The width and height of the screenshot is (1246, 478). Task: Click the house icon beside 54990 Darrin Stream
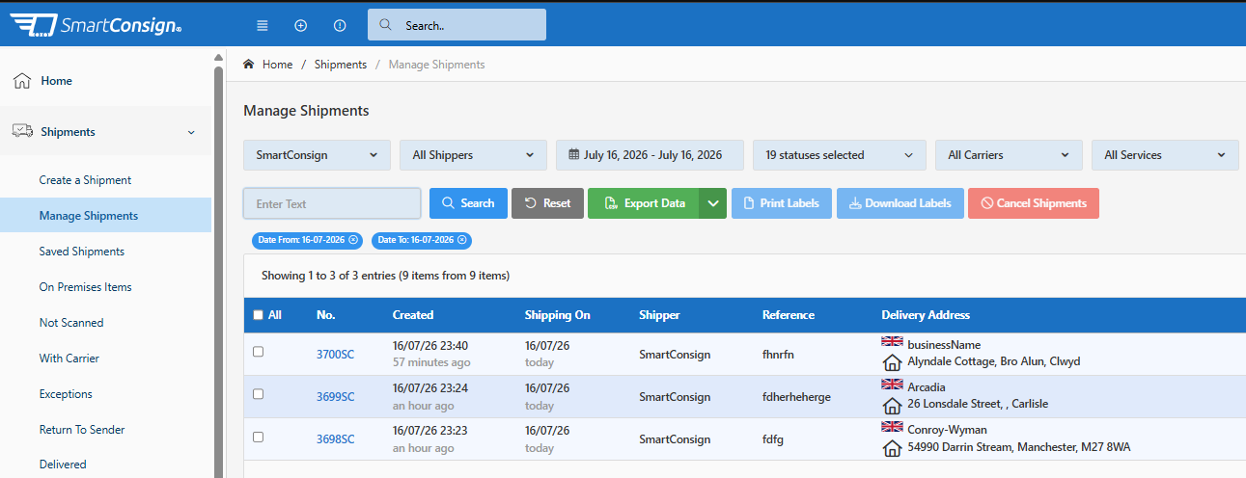893,448
